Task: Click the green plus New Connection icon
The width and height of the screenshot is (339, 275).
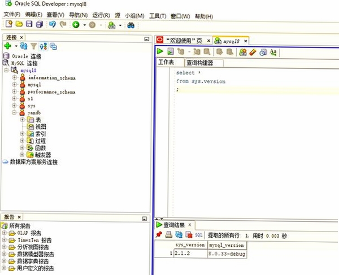Action: click(7, 46)
